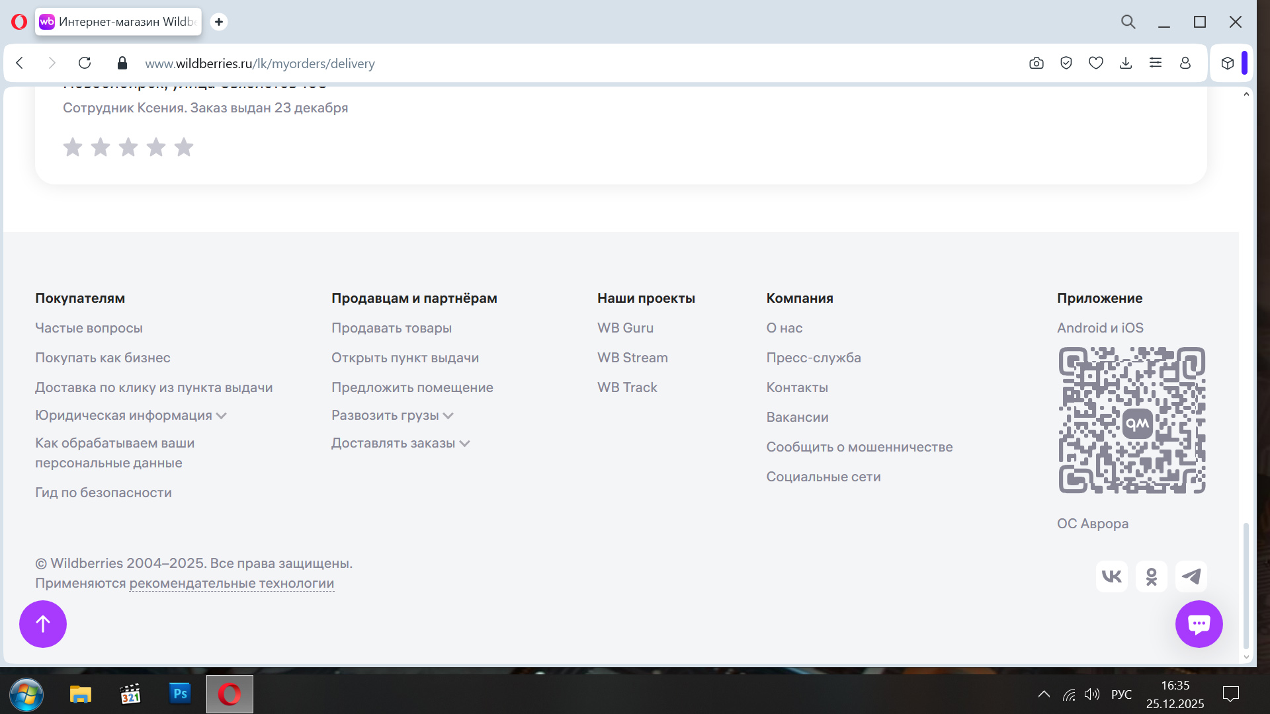Viewport: 1270px width, 714px height.
Task: Open the support chat bubble
Action: tap(1199, 624)
